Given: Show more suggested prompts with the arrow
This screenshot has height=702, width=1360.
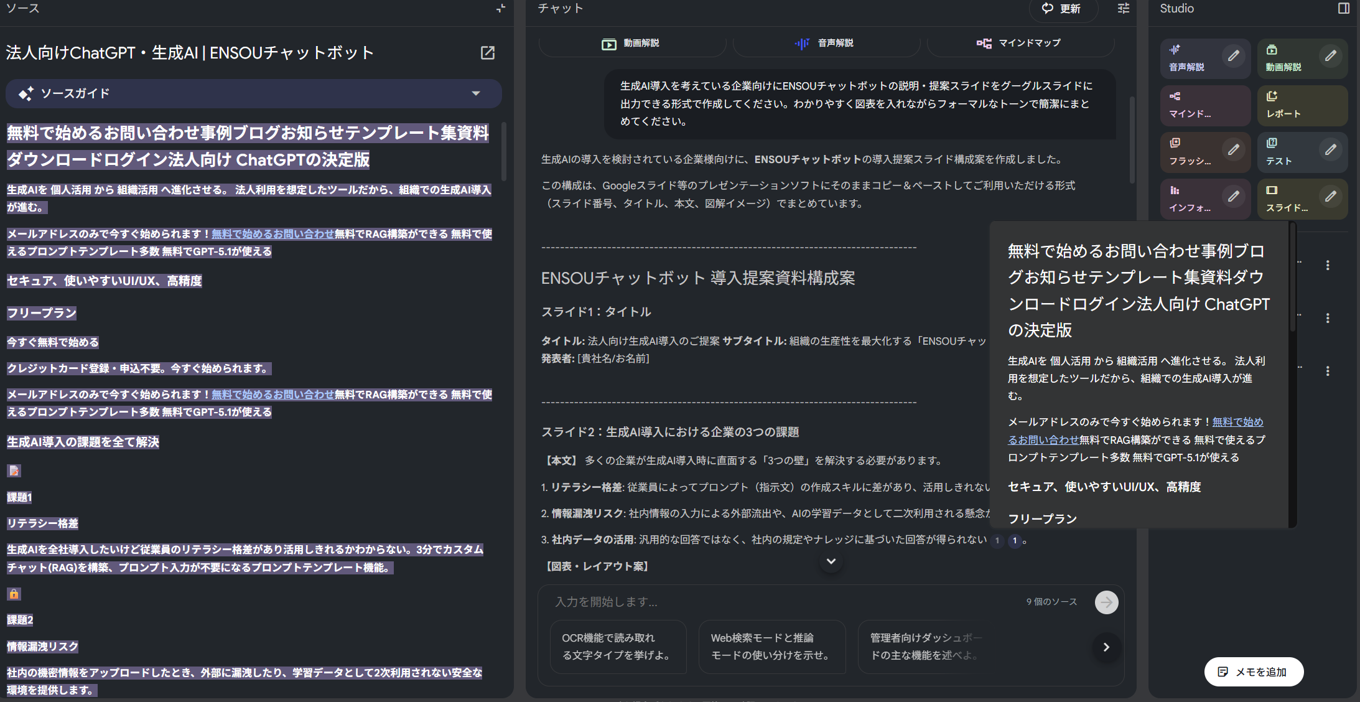Looking at the screenshot, I should pos(1106,647).
